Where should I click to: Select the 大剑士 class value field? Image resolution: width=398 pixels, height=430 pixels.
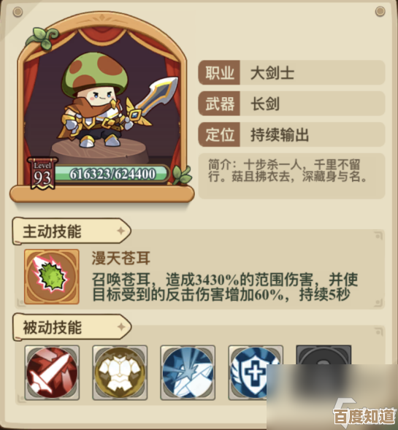[x=313, y=73]
